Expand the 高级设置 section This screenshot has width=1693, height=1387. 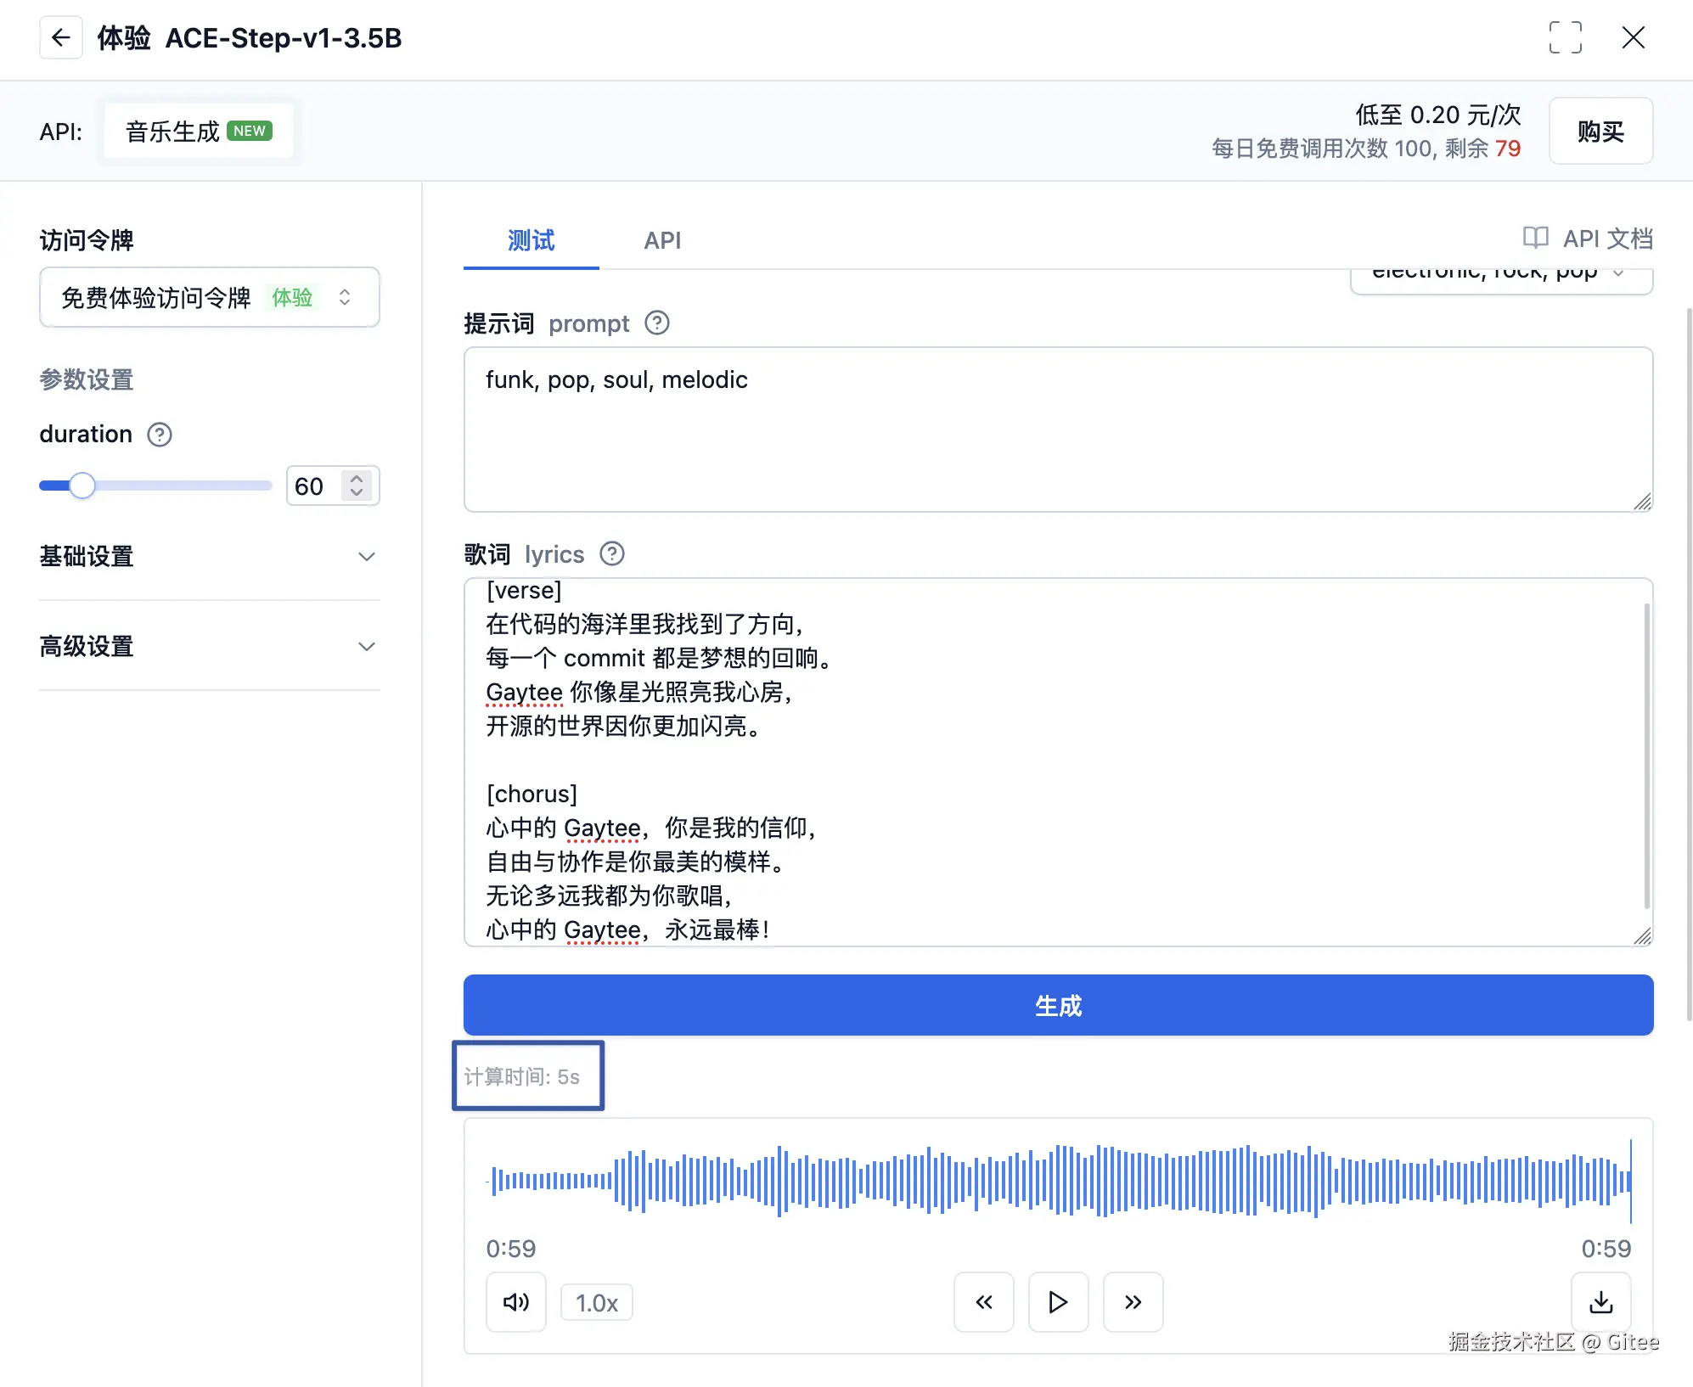click(209, 647)
